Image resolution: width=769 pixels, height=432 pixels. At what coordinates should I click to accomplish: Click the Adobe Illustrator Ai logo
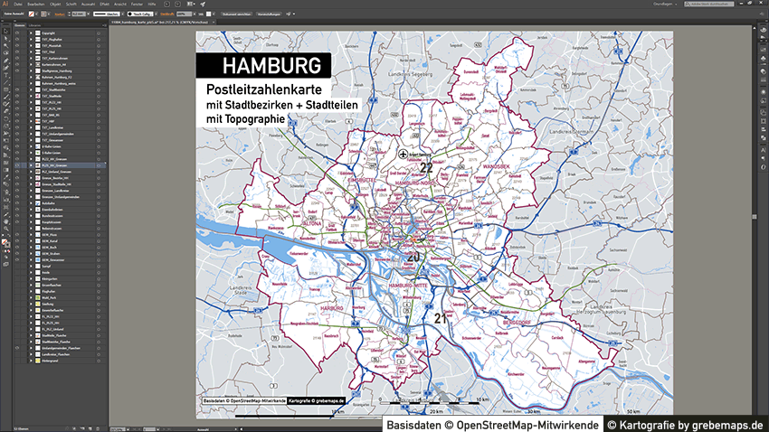[5, 5]
